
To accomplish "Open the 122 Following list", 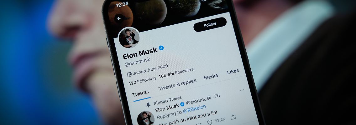I will (142, 81).
